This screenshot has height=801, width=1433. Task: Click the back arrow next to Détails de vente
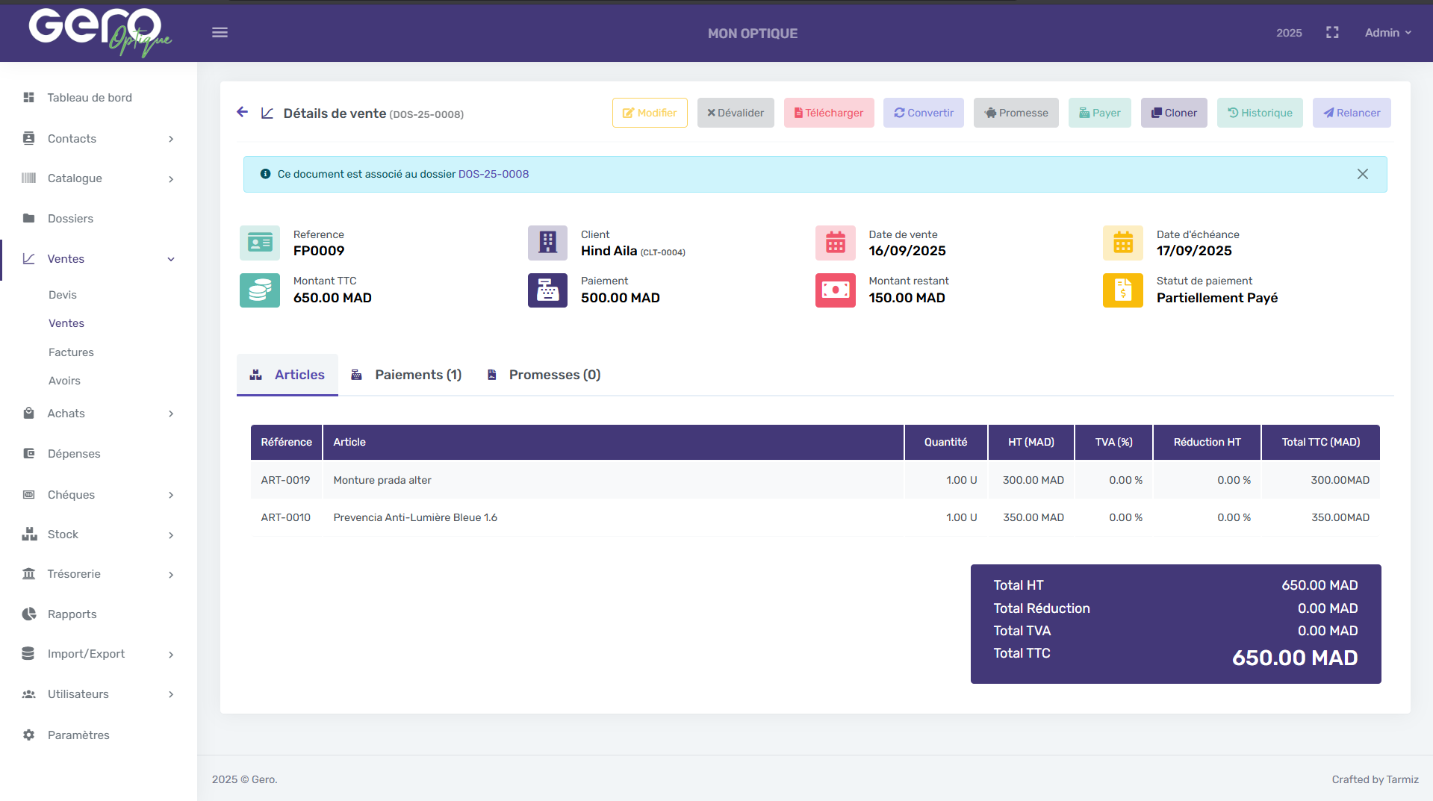tap(242, 112)
